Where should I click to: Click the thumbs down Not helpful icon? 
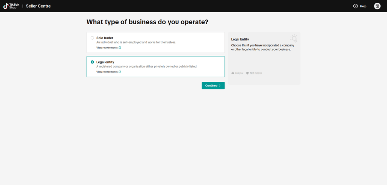(x=248, y=73)
